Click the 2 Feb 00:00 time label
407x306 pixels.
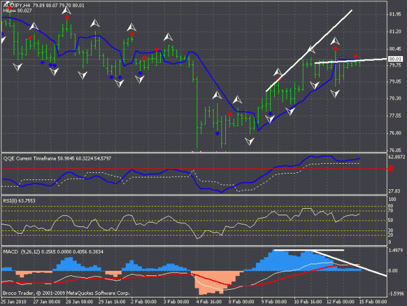[144, 301]
